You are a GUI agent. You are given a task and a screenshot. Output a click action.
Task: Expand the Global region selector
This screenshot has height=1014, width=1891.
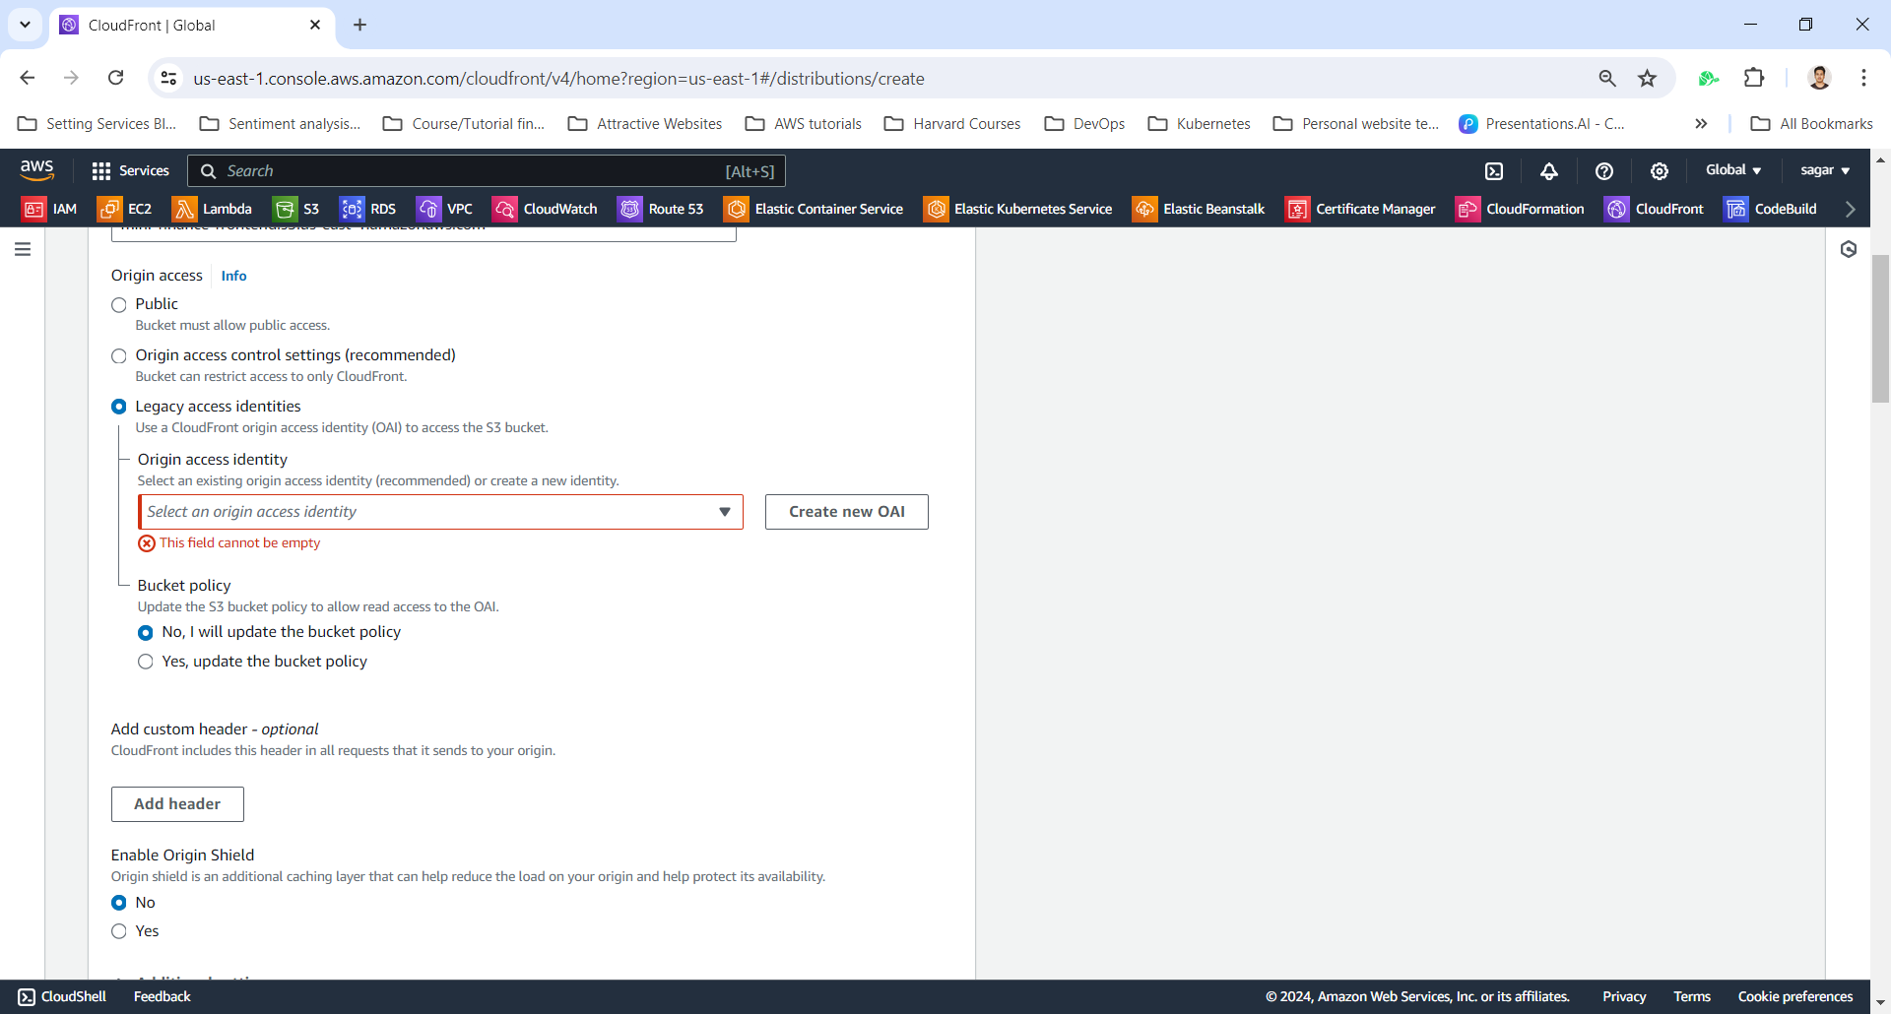coord(1732,170)
